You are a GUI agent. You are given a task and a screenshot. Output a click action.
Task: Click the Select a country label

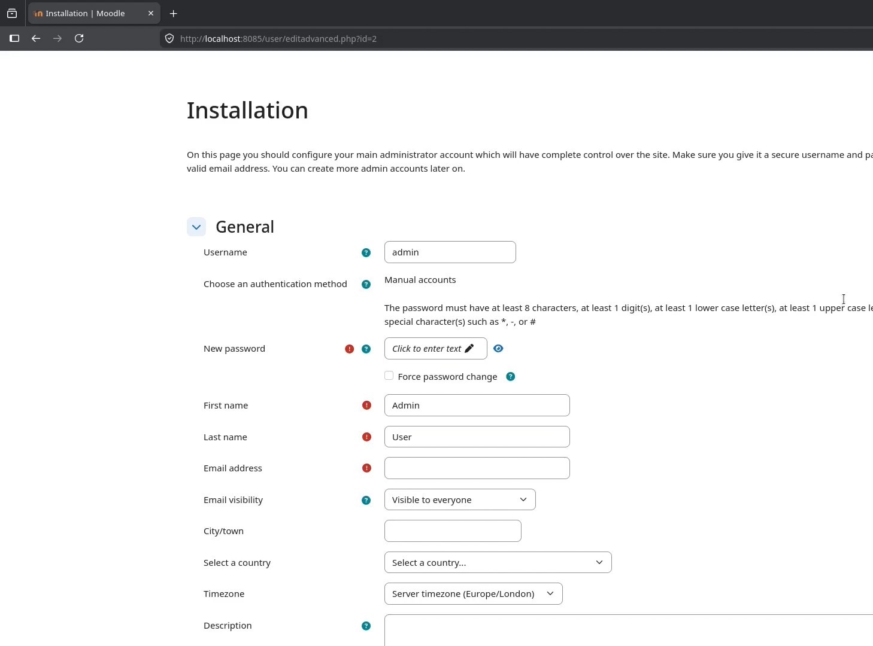tap(237, 563)
